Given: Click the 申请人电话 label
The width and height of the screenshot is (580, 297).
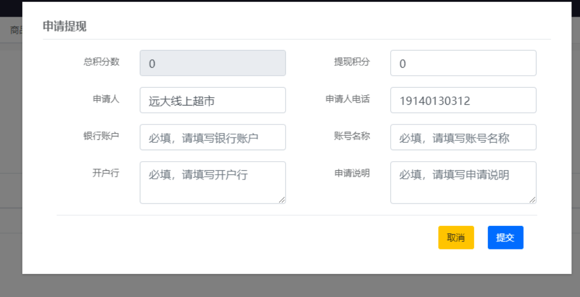Looking at the screenshot, I should pos(347,99).
